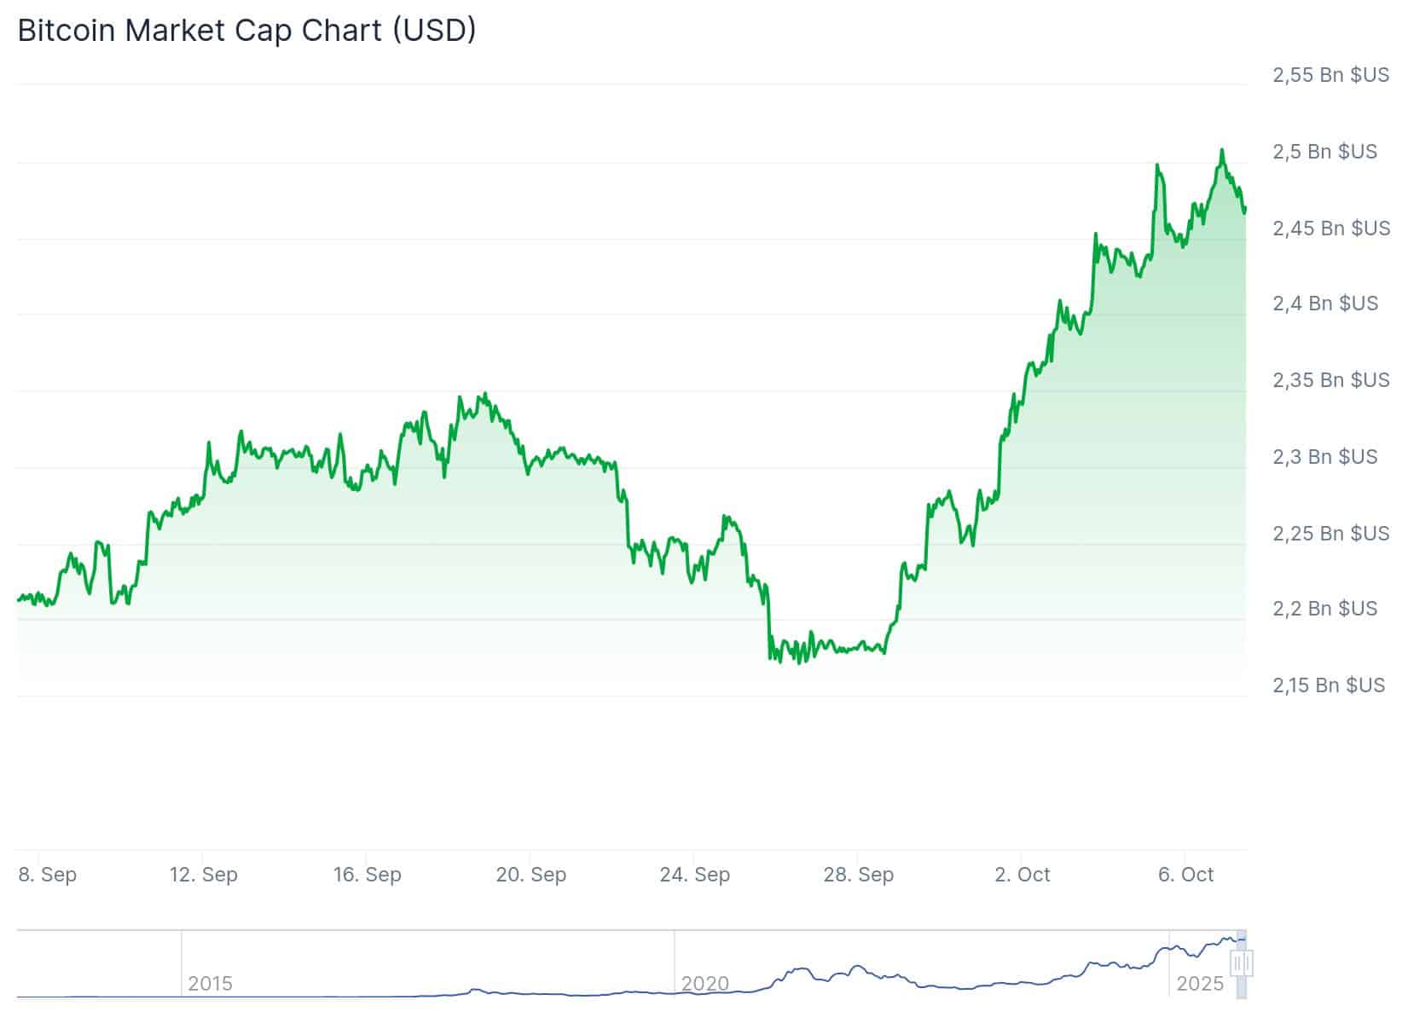Click the 2,5 Bn $US axis label
The width and height of the screenshot is (1402, 1023).
coord(1324,152)
